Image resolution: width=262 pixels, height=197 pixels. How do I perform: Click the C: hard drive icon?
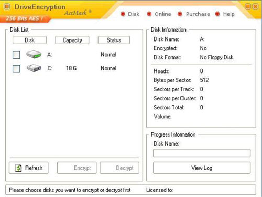tap(34, 68)
